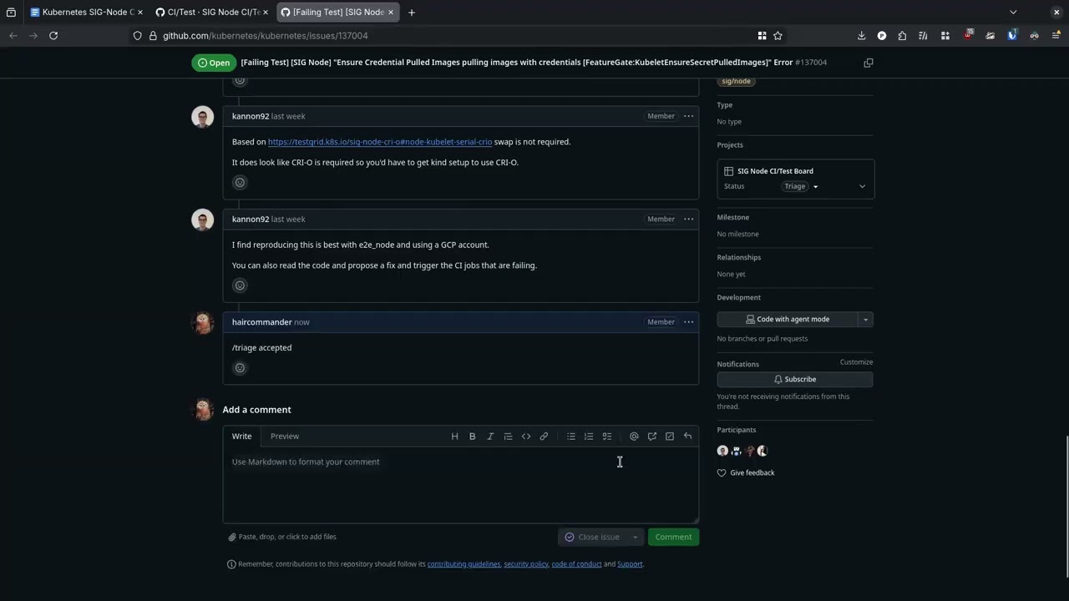Apply bold formatting in comment editor
Screen dimensions: 1069x601
tap(472, 437)
